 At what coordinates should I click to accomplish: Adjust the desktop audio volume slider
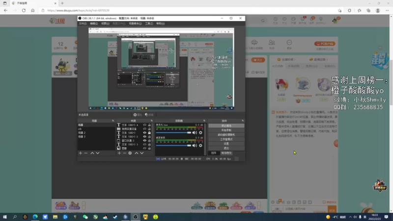(173, 145)
